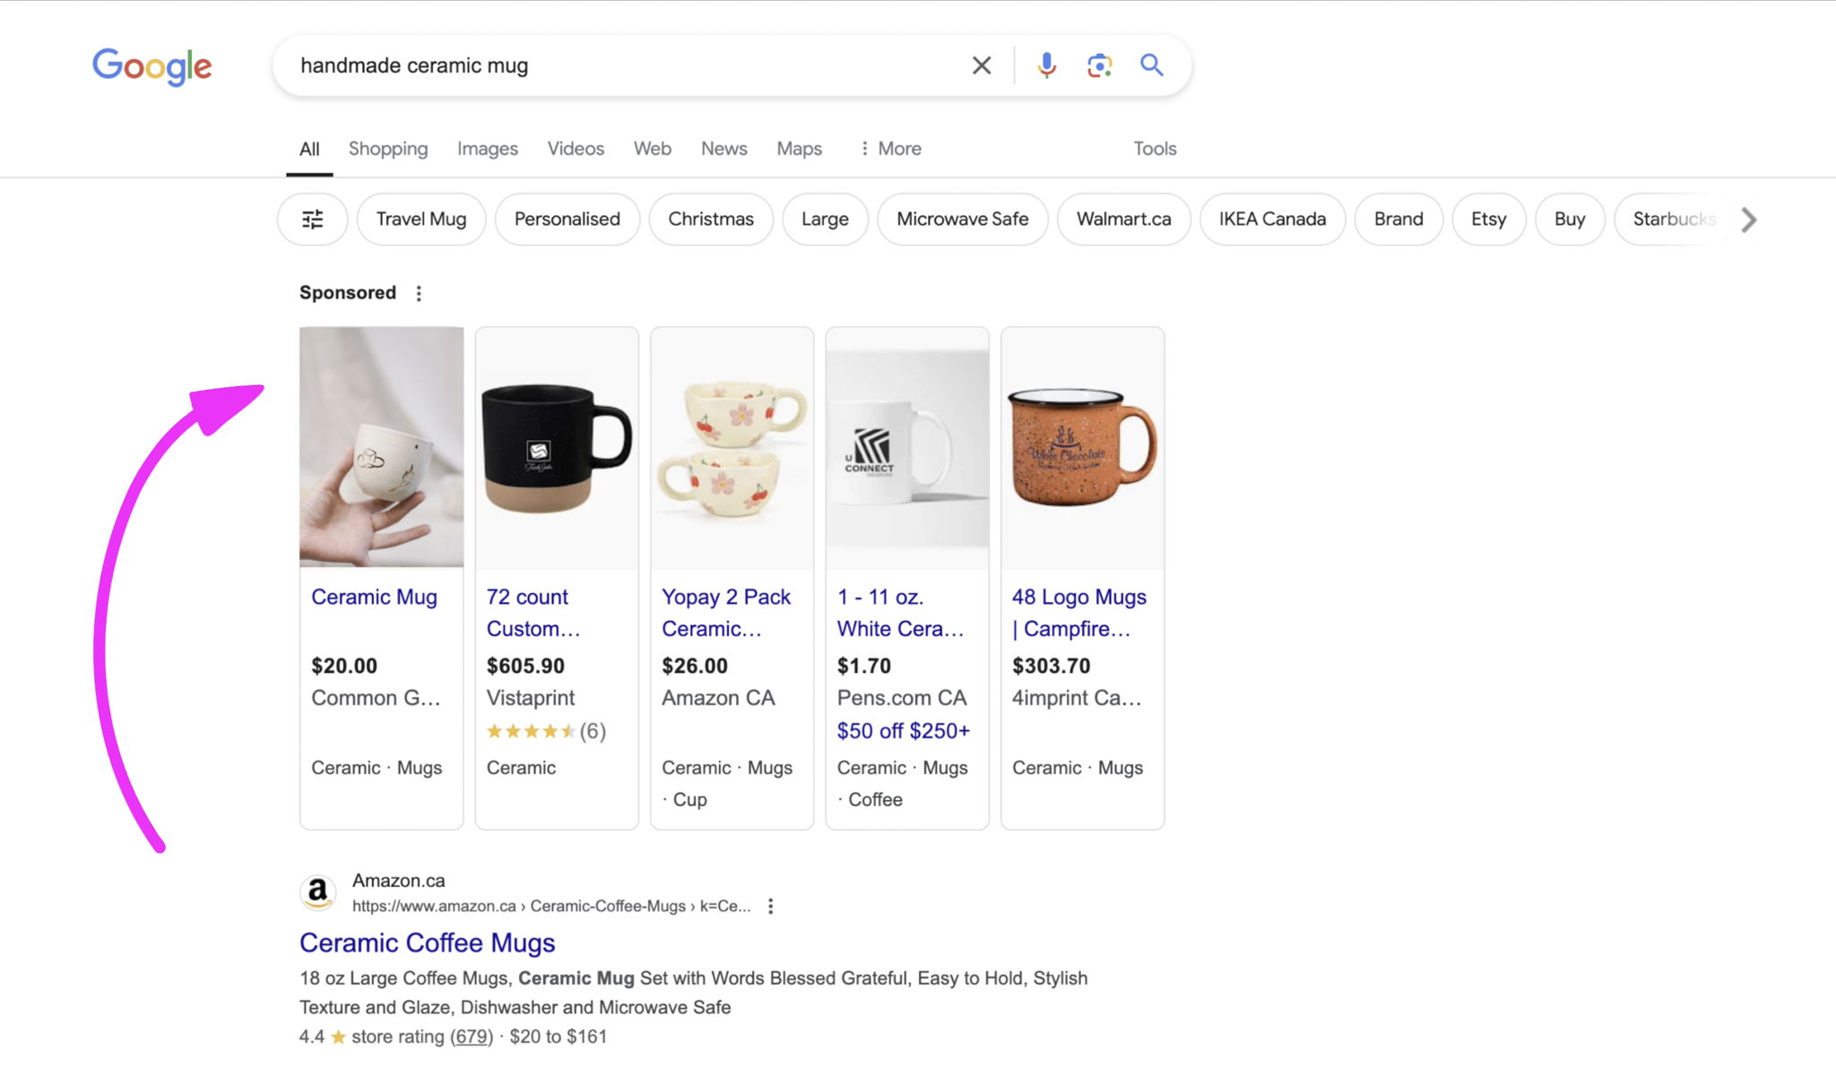Click the $303.70 price
1836x1076 pixels.
click(x=1052, y=666)
